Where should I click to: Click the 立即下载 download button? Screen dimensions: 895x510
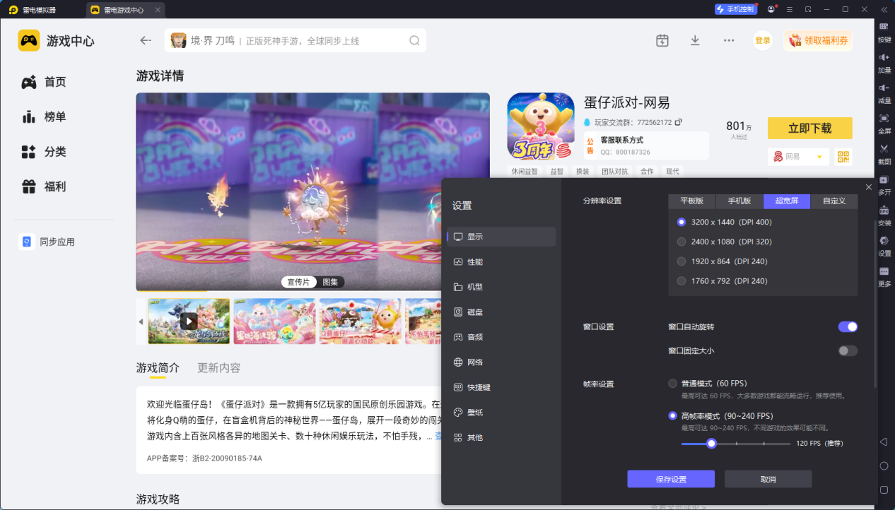[x=809, y=128]
